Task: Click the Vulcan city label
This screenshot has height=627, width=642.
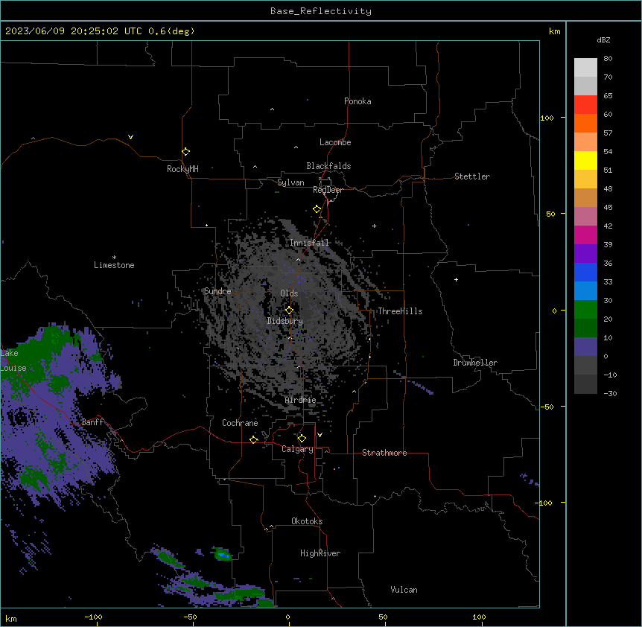Action: point(404,590)
